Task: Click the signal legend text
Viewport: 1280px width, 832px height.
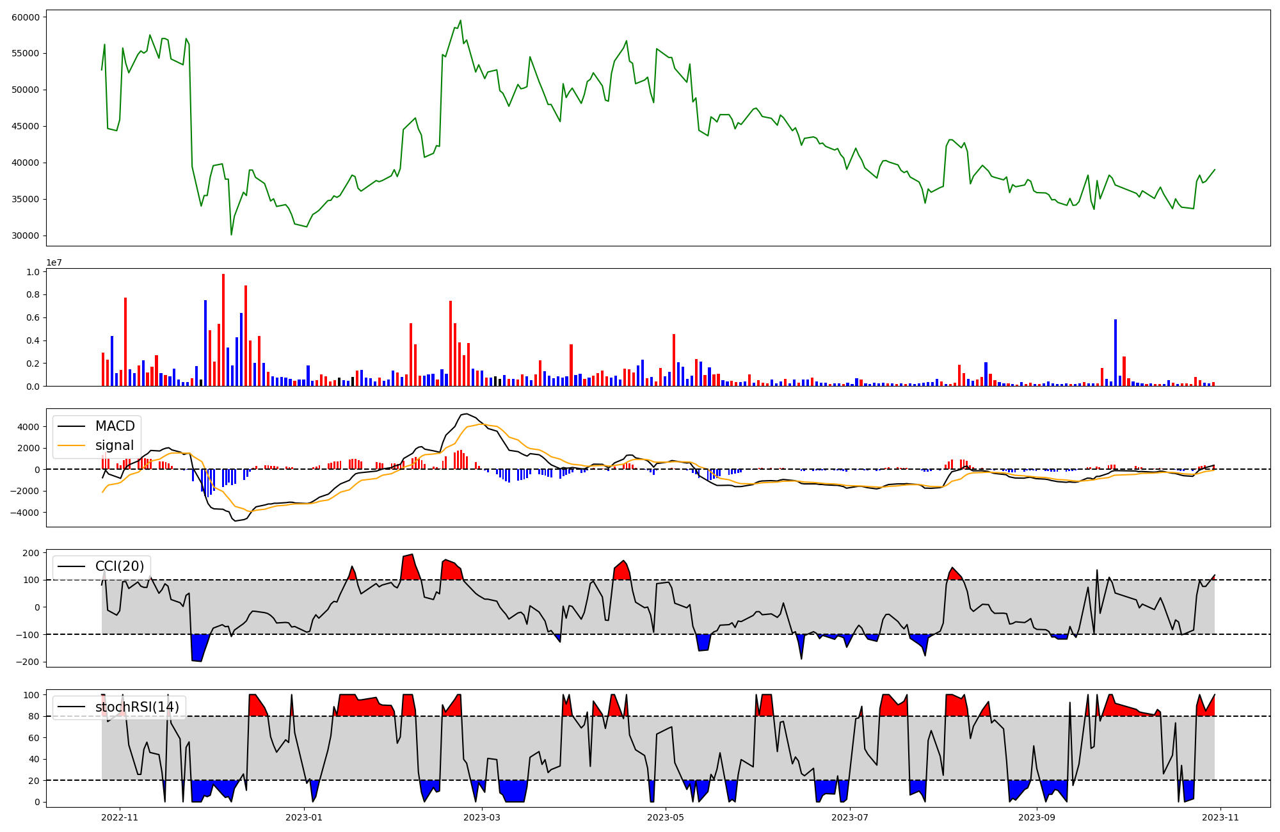Action: [115, 445]
